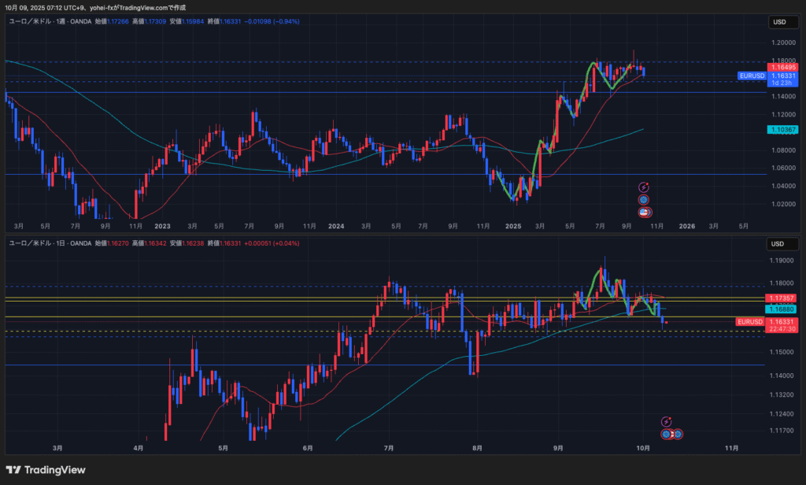Viewport: 806px width, 485px height.
Task: Select the red 1.17357 price tag on daily axis
Action: click(782, 299)
